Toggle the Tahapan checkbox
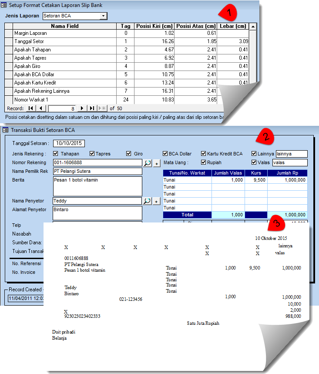This screenshot has height=374, width=319. (x=56, y=154)
